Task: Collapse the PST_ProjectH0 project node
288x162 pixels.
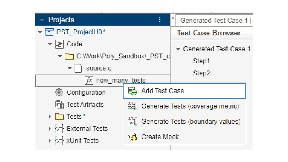Action: pos(40,32)
